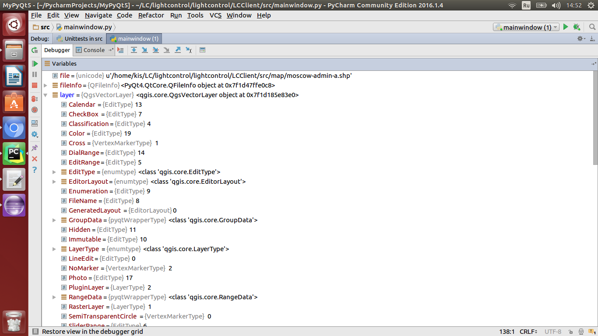598x336 pixels.
Task: Stop debugging with the red square icon
Action: point(35,85)
